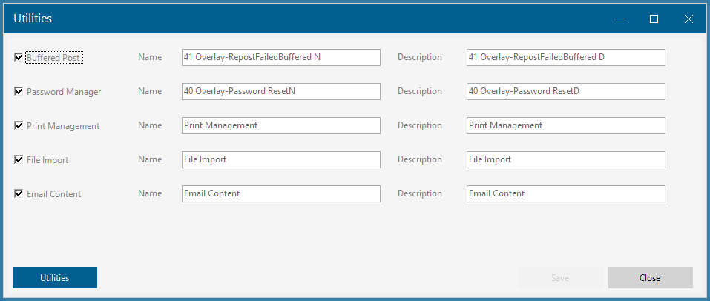Screen dimensions: 710x301
Task: Click the gray Close button
Action: point(650,277)
